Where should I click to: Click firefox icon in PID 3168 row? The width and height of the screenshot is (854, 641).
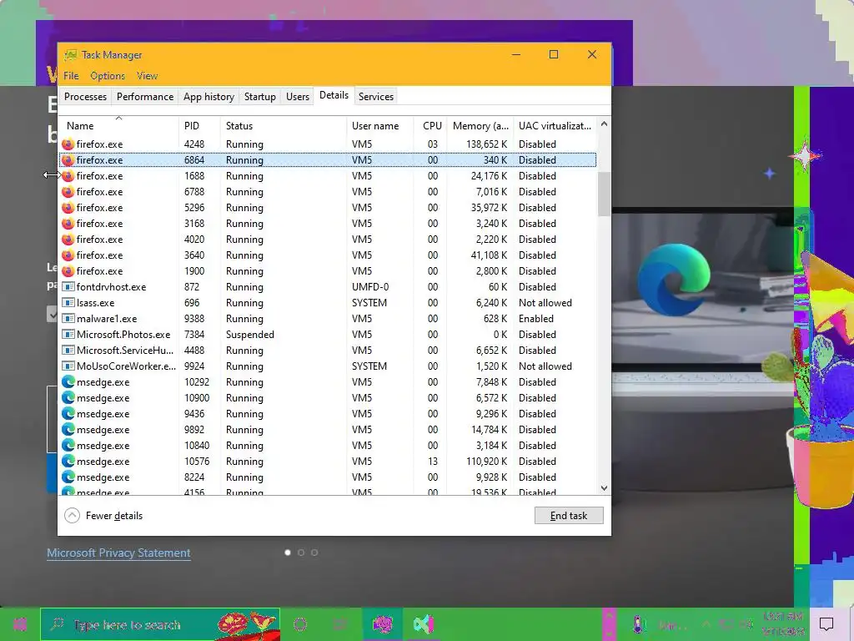click(68, 224)
